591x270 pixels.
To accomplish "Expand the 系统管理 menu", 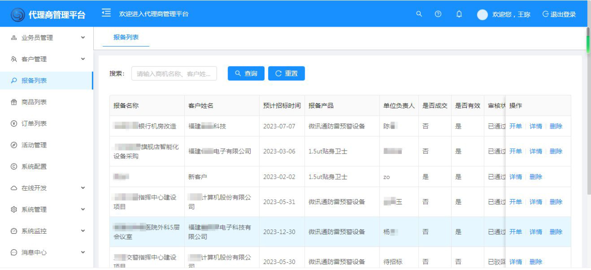I will [x=46, y=210].
